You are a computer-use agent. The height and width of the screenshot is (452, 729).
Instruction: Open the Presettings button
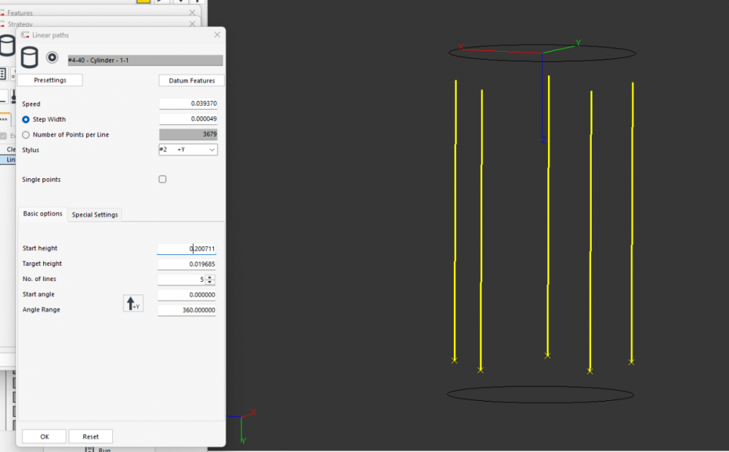click(x=50, y=80)
